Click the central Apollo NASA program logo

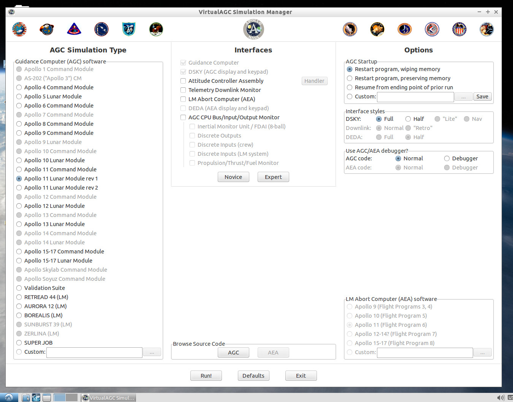coord(253,29)
